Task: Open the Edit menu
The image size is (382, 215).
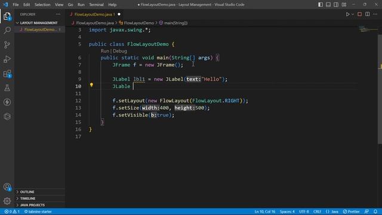Action: pos(26,5)
